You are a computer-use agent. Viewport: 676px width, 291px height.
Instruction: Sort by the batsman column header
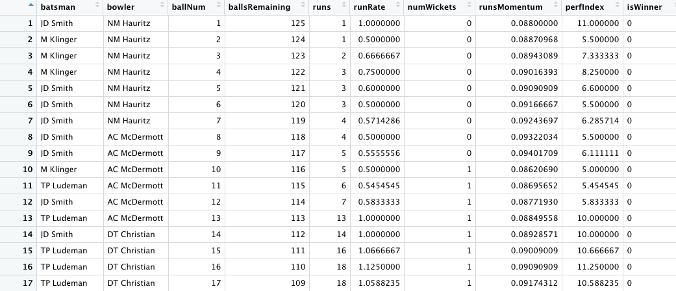point(56,7)
